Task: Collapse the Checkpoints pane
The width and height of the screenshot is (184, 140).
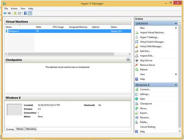Action: (x=128, y=60)
